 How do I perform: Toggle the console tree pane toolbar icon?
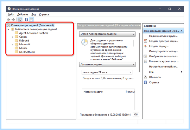(20, 20)
